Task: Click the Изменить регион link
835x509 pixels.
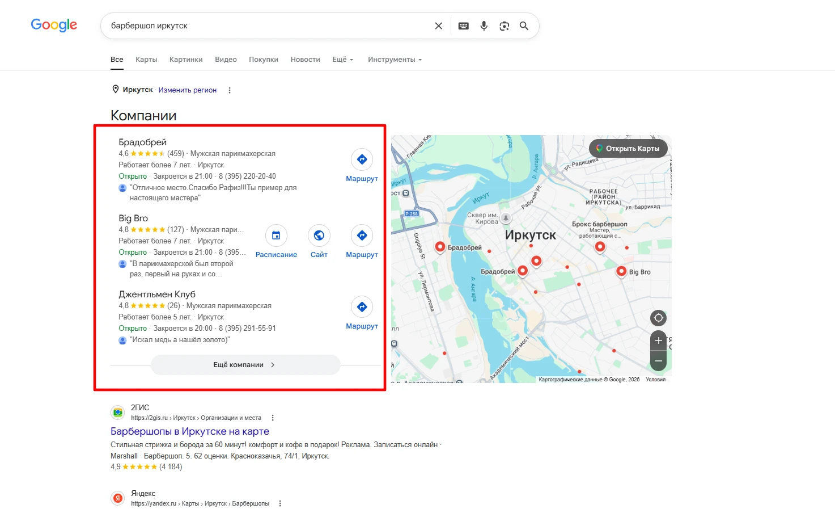Action: [188, 90]
